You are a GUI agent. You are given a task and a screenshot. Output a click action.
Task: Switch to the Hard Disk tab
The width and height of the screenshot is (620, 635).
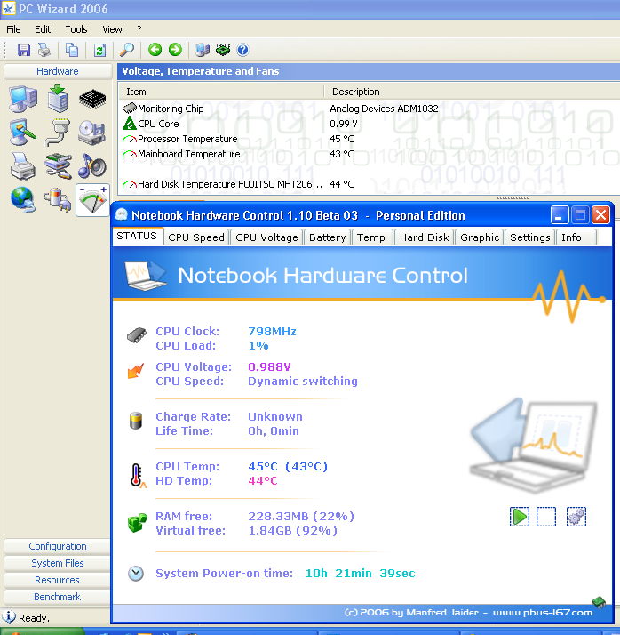coord(425,237)
